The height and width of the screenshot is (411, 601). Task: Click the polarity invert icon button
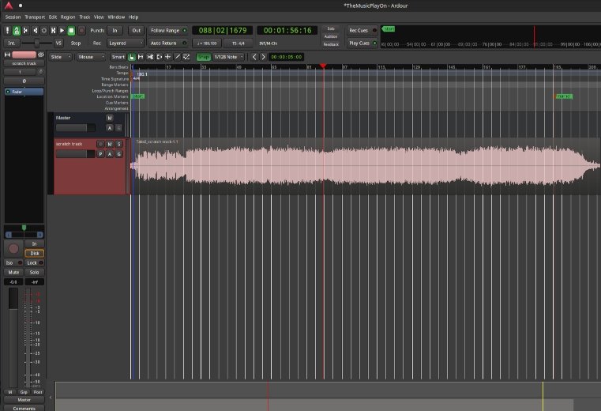click(24, 81)
